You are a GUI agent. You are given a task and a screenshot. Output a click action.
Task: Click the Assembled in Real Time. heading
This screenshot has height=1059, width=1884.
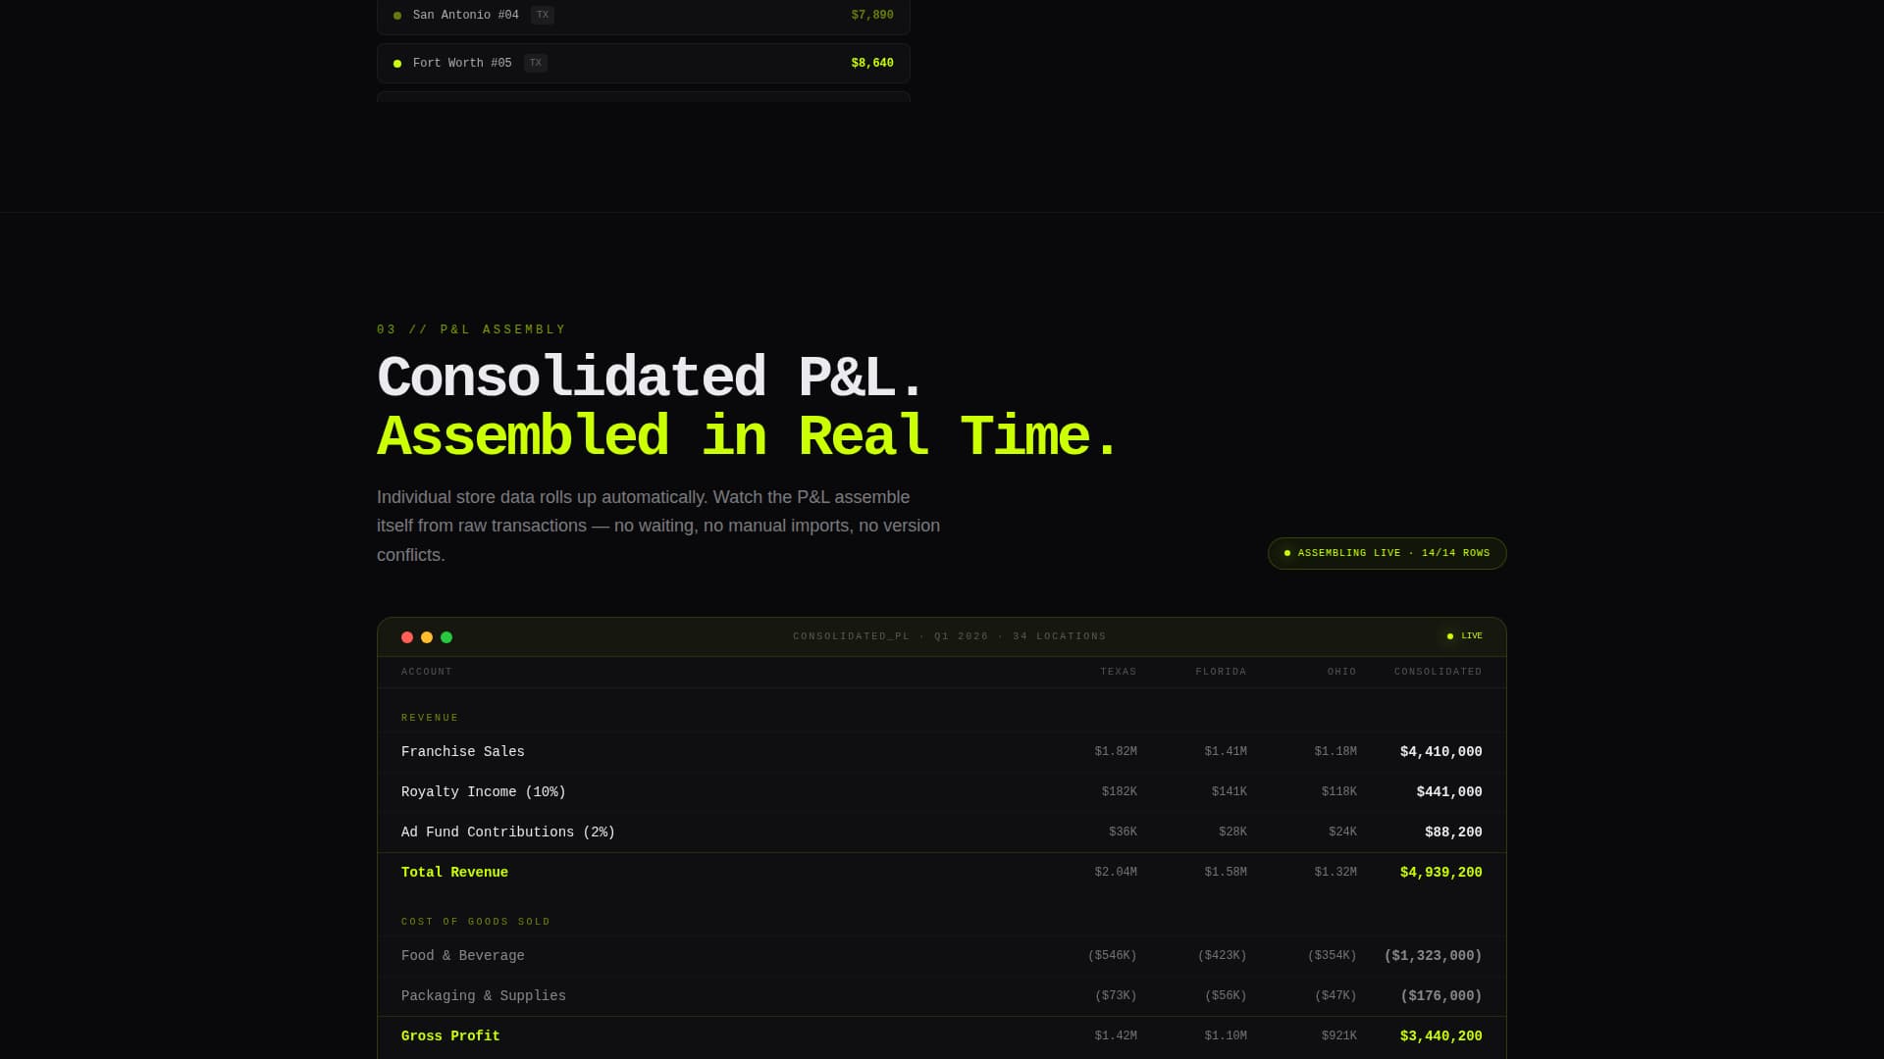click(748, 437)
